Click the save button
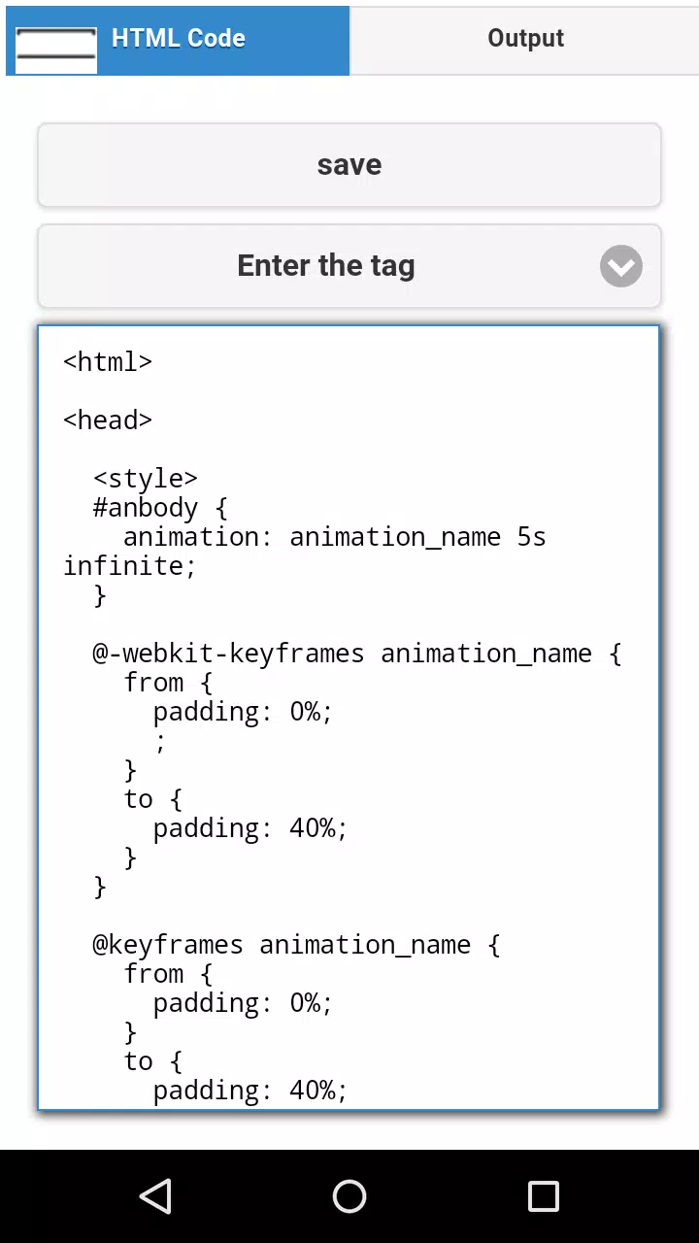699x1243 pixels. (x=349, y=165)
